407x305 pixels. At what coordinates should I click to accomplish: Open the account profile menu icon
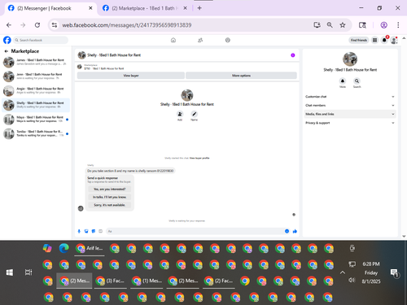coord(394,41)
